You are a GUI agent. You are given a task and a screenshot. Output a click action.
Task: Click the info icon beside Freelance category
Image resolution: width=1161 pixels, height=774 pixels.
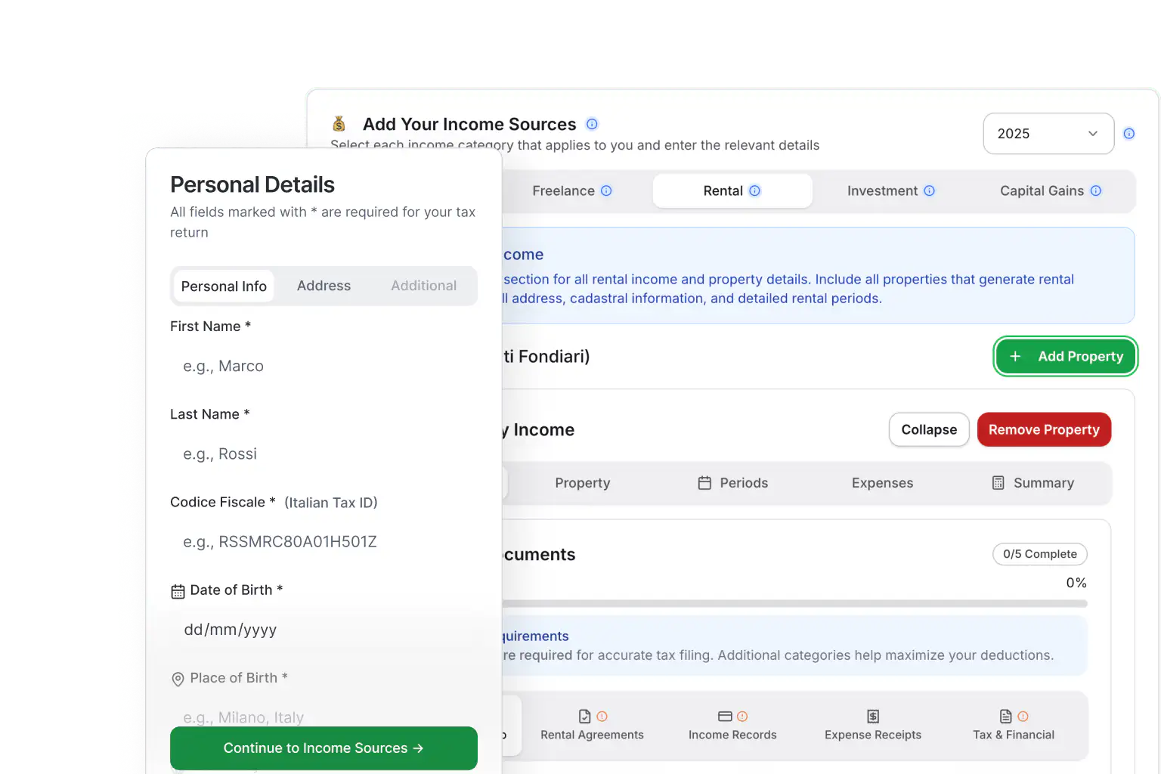(x=608, y=191)
